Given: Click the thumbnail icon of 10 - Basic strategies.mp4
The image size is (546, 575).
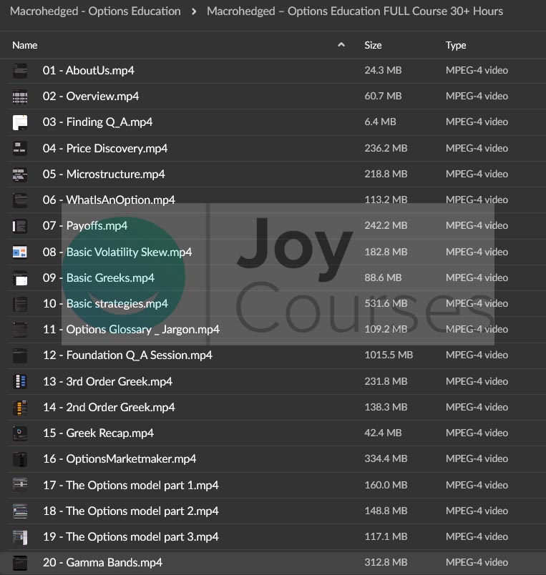Looking at the screenshot, I should pyautogui.click(x=20, y=304).
